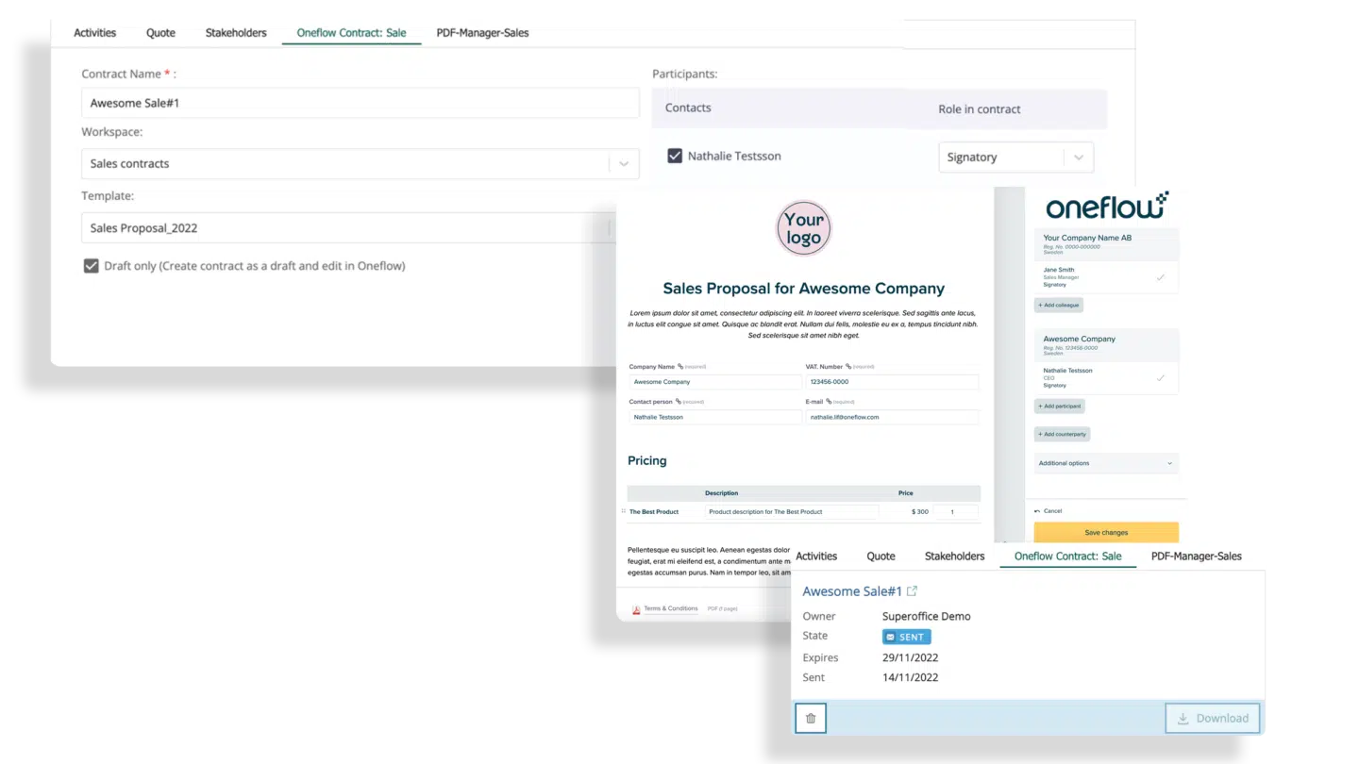This screenshot has height=764, width=1359.
Task: Click the owner value Superoffice Demo
Action: (x=926, y=617)
